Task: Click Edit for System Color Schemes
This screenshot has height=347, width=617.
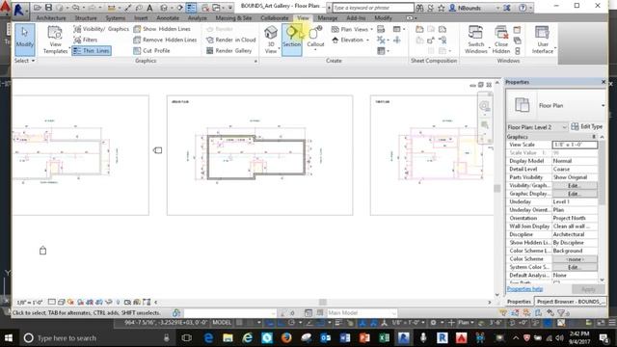Action: 575,267
